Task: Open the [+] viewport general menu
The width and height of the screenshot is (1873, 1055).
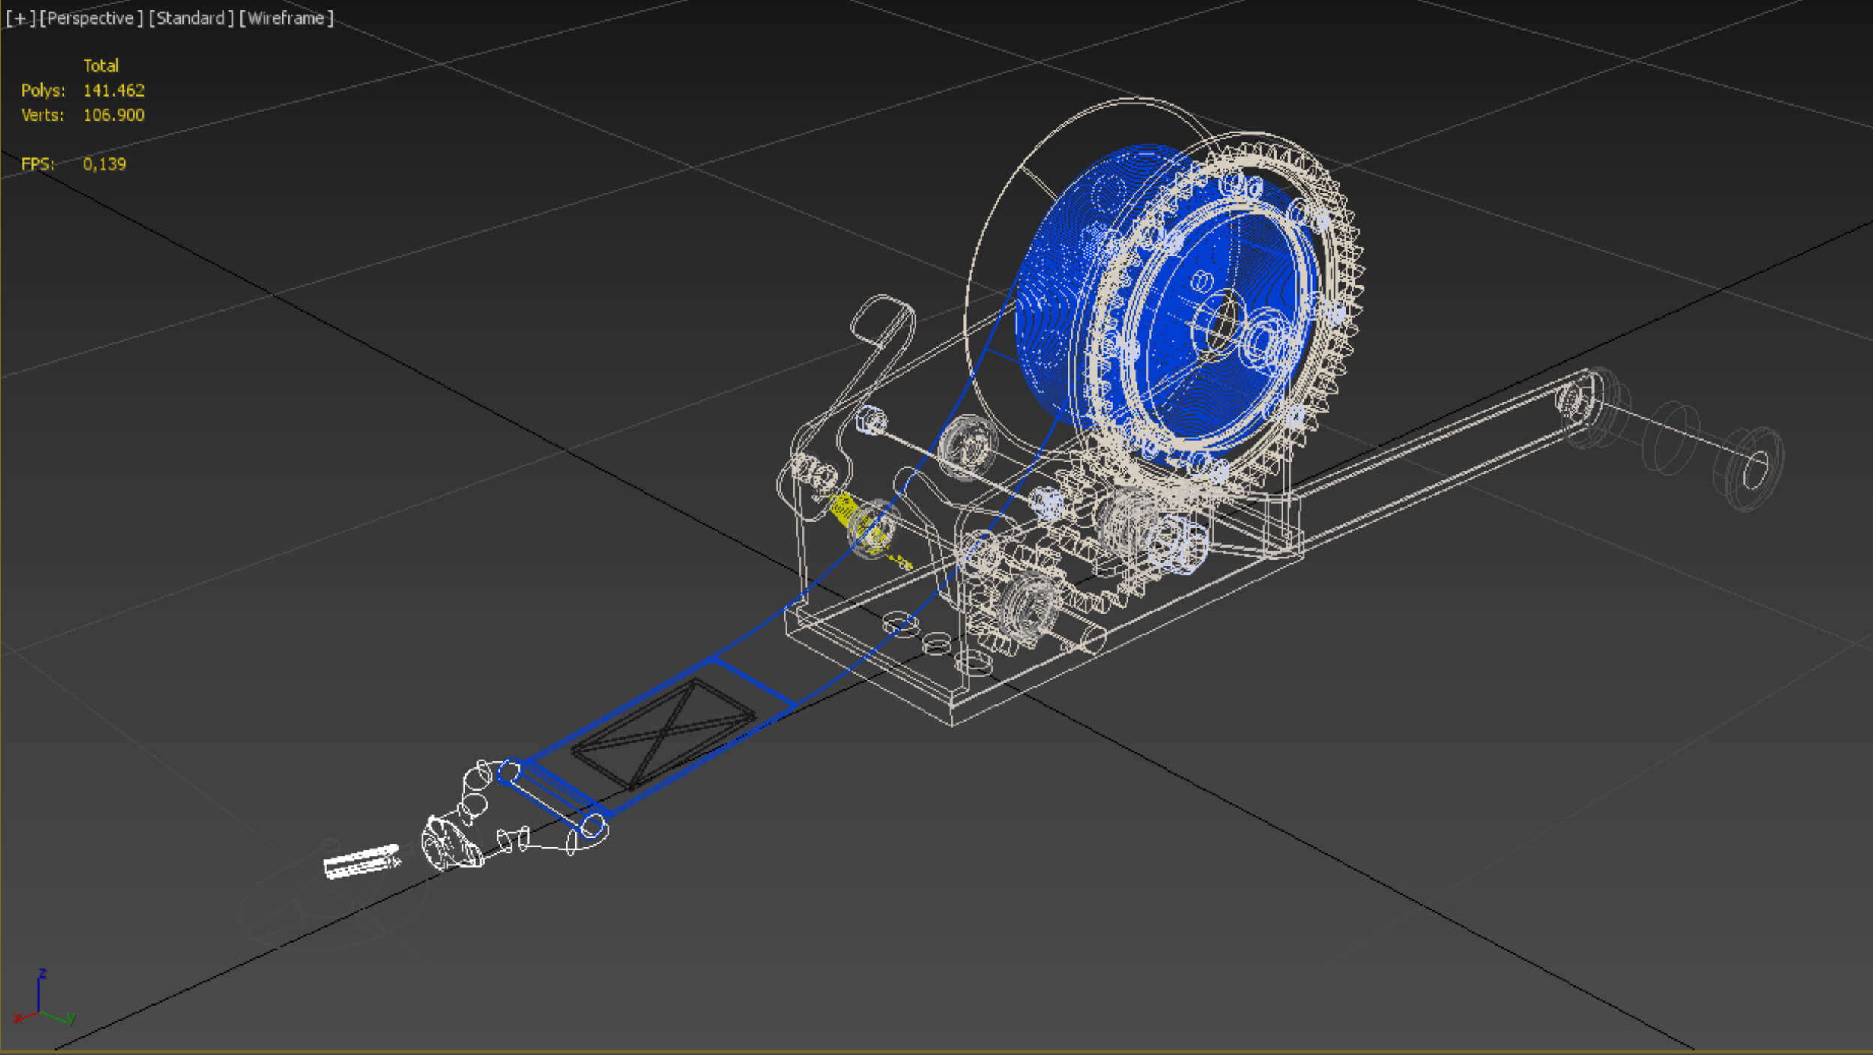Action: pos(20,19)
